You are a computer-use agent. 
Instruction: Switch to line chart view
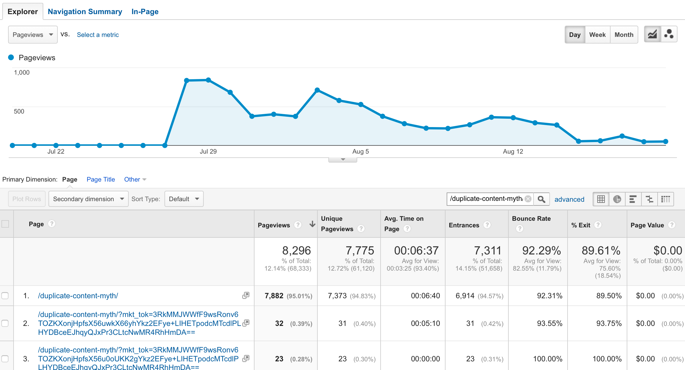pyautogui.click(x=652, y=35)
